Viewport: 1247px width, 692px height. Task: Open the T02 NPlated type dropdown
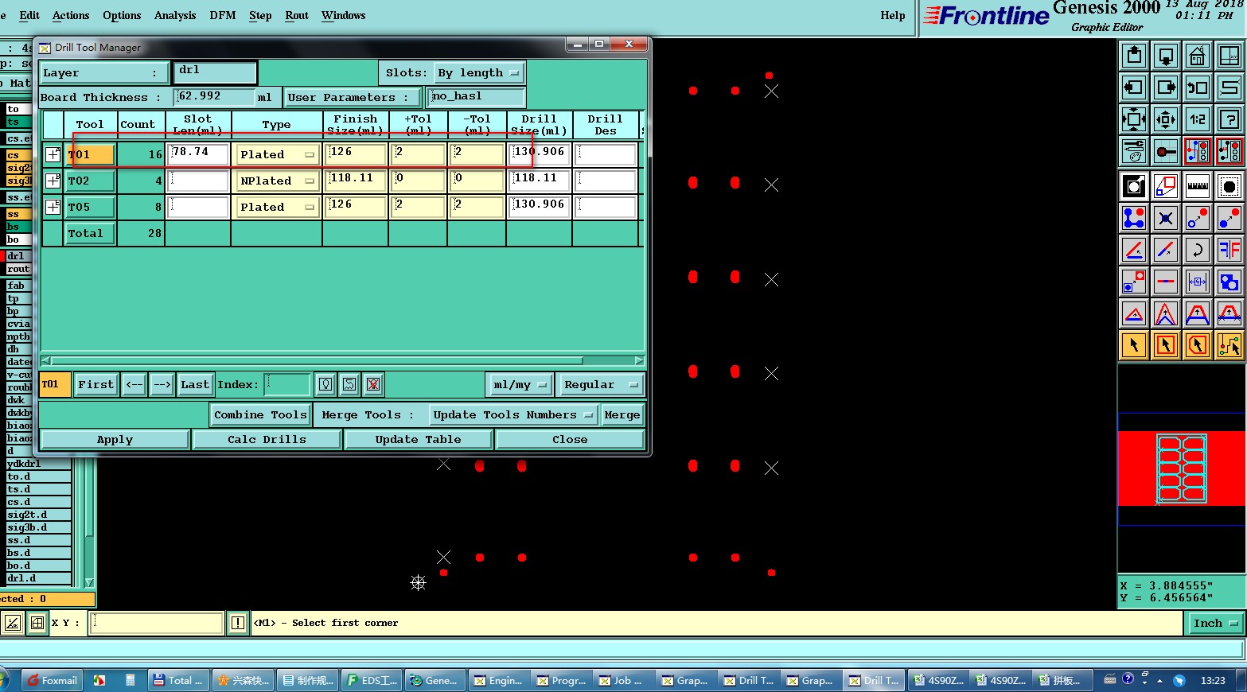277,181
